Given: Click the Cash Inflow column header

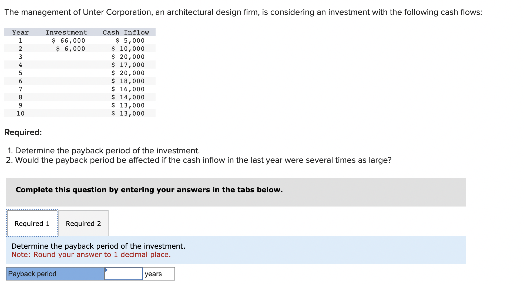Looking at the screenshot, I should click(x=126, y=32).
